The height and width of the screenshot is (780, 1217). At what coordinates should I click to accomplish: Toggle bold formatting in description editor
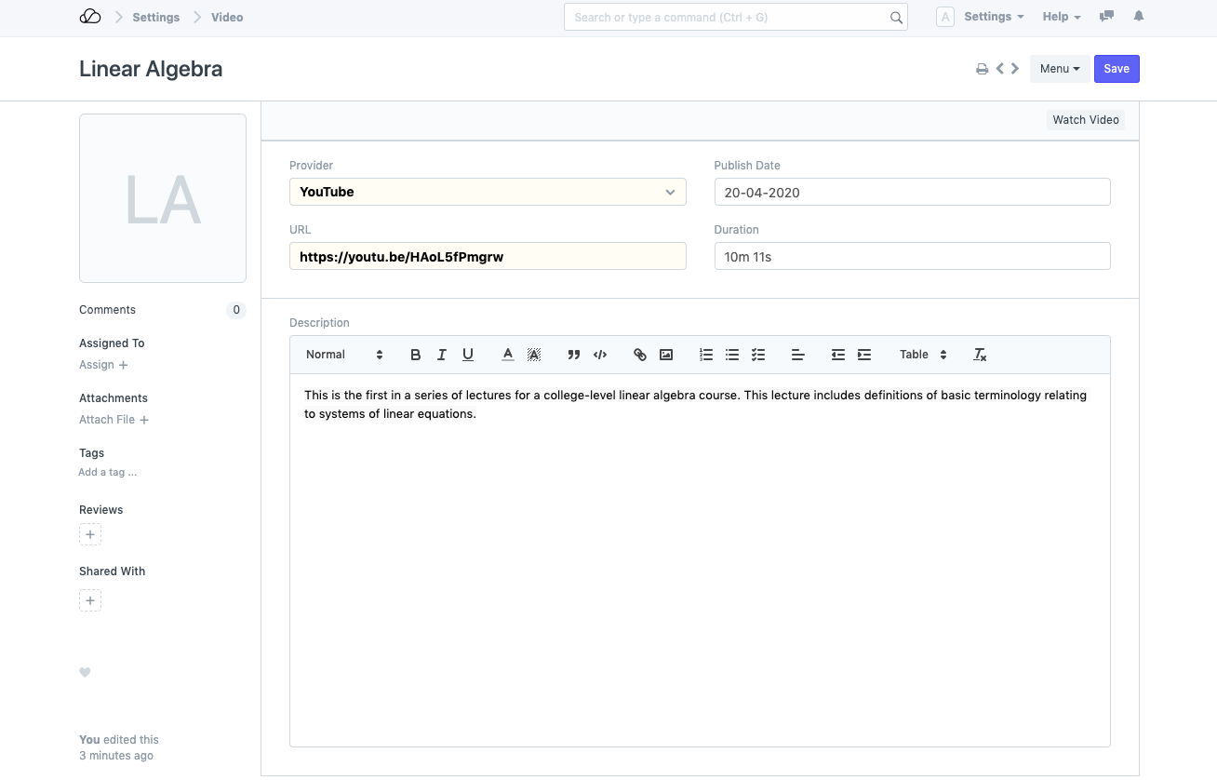(416, 355)
